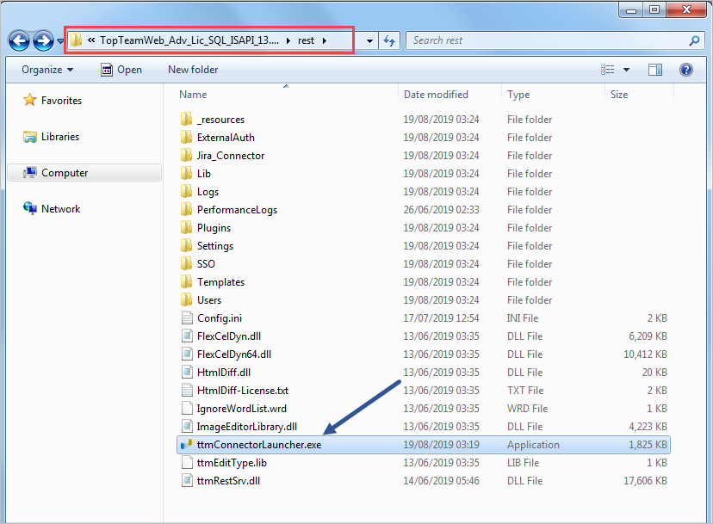Image resolution: width=713 pixels, height=524 pixels.
Task: Select the Settings folder icon
Action: click(x=187, y=245)
